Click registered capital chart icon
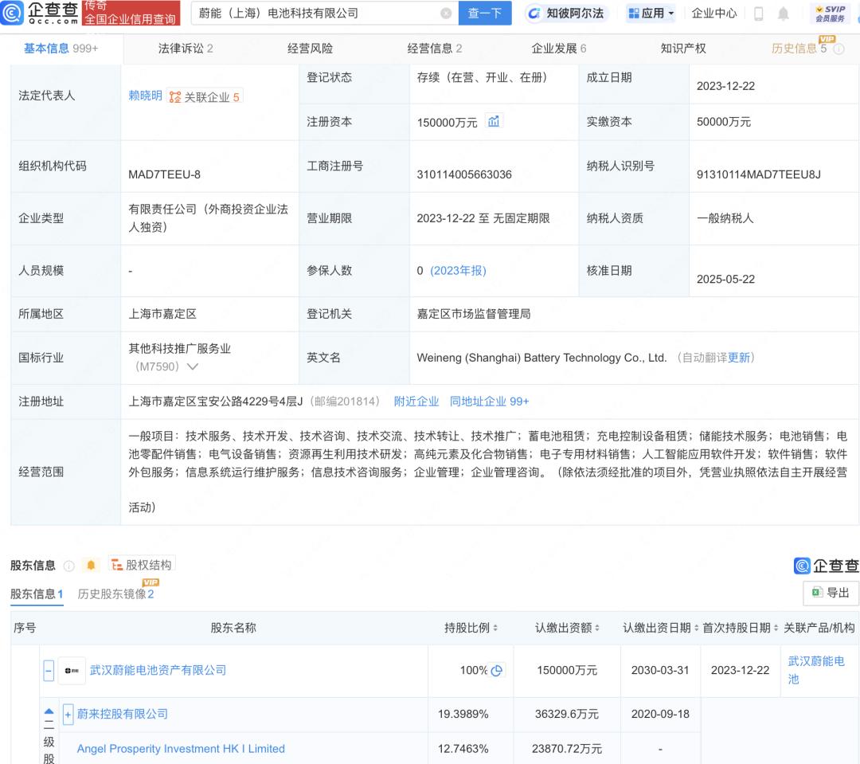Screen dimensions: 860x764 click(494, 121)
